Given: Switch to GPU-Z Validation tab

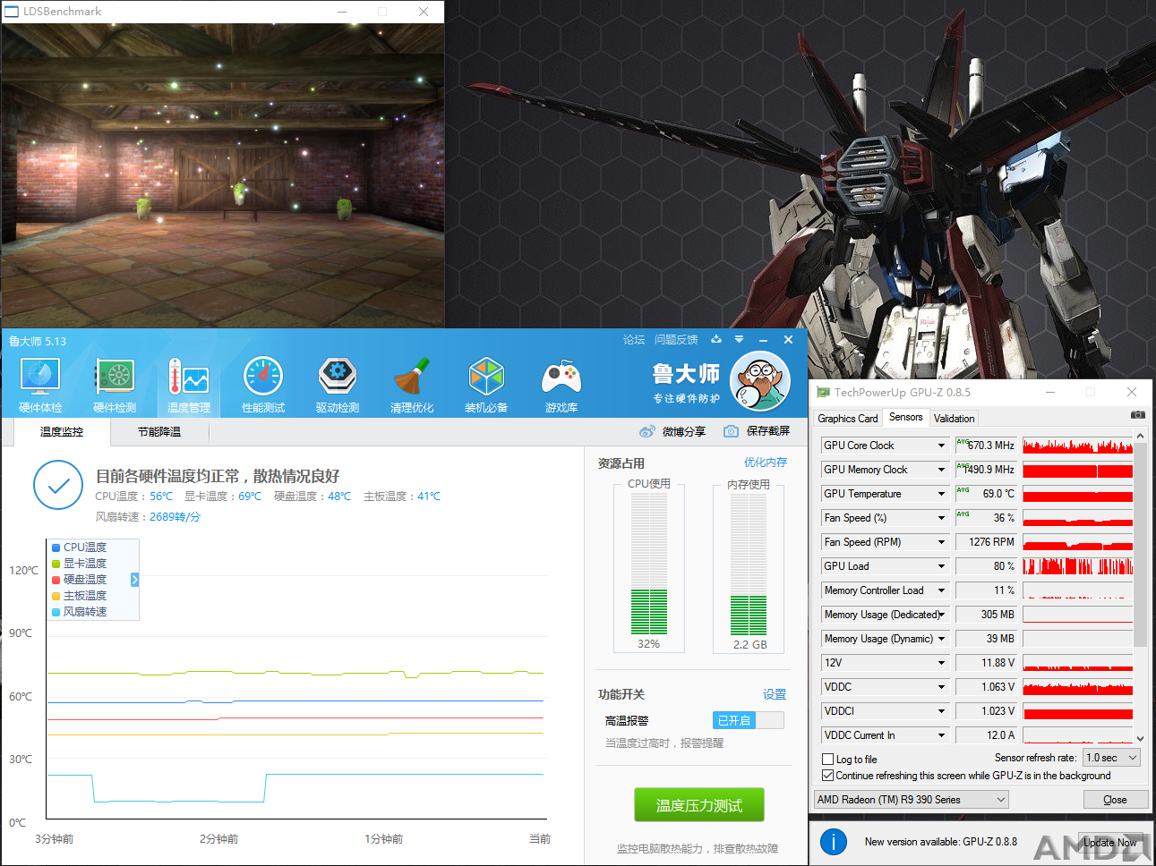Looking at the screenshot, I should (955, 419).
